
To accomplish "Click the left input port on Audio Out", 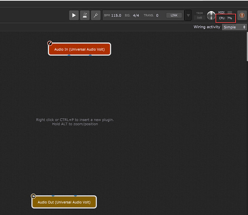I will [x=53, y=196].
